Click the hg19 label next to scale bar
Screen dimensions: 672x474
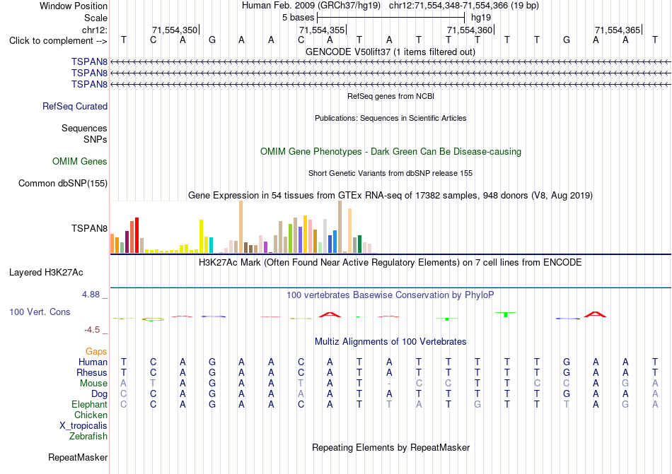coord(481,18)
